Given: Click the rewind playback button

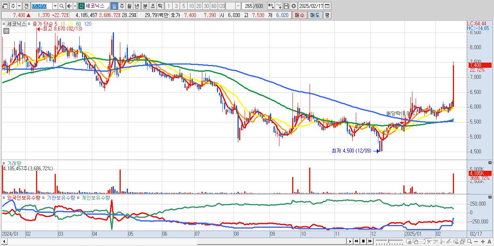Looking at the screenshot, I should tap(357, 241).
